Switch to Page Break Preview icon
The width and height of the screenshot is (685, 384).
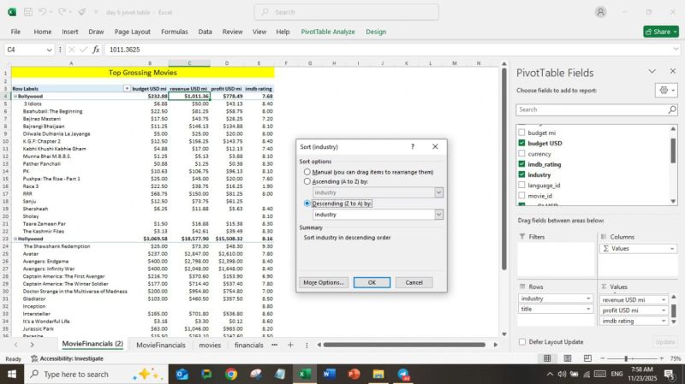[x=587, y=358]
